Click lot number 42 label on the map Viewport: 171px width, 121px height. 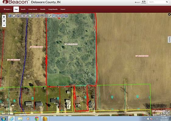click(x=112, y=97)
